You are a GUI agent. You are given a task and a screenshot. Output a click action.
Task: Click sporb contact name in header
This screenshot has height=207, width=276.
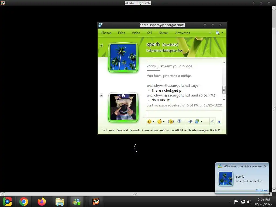(x=153, y=44)
